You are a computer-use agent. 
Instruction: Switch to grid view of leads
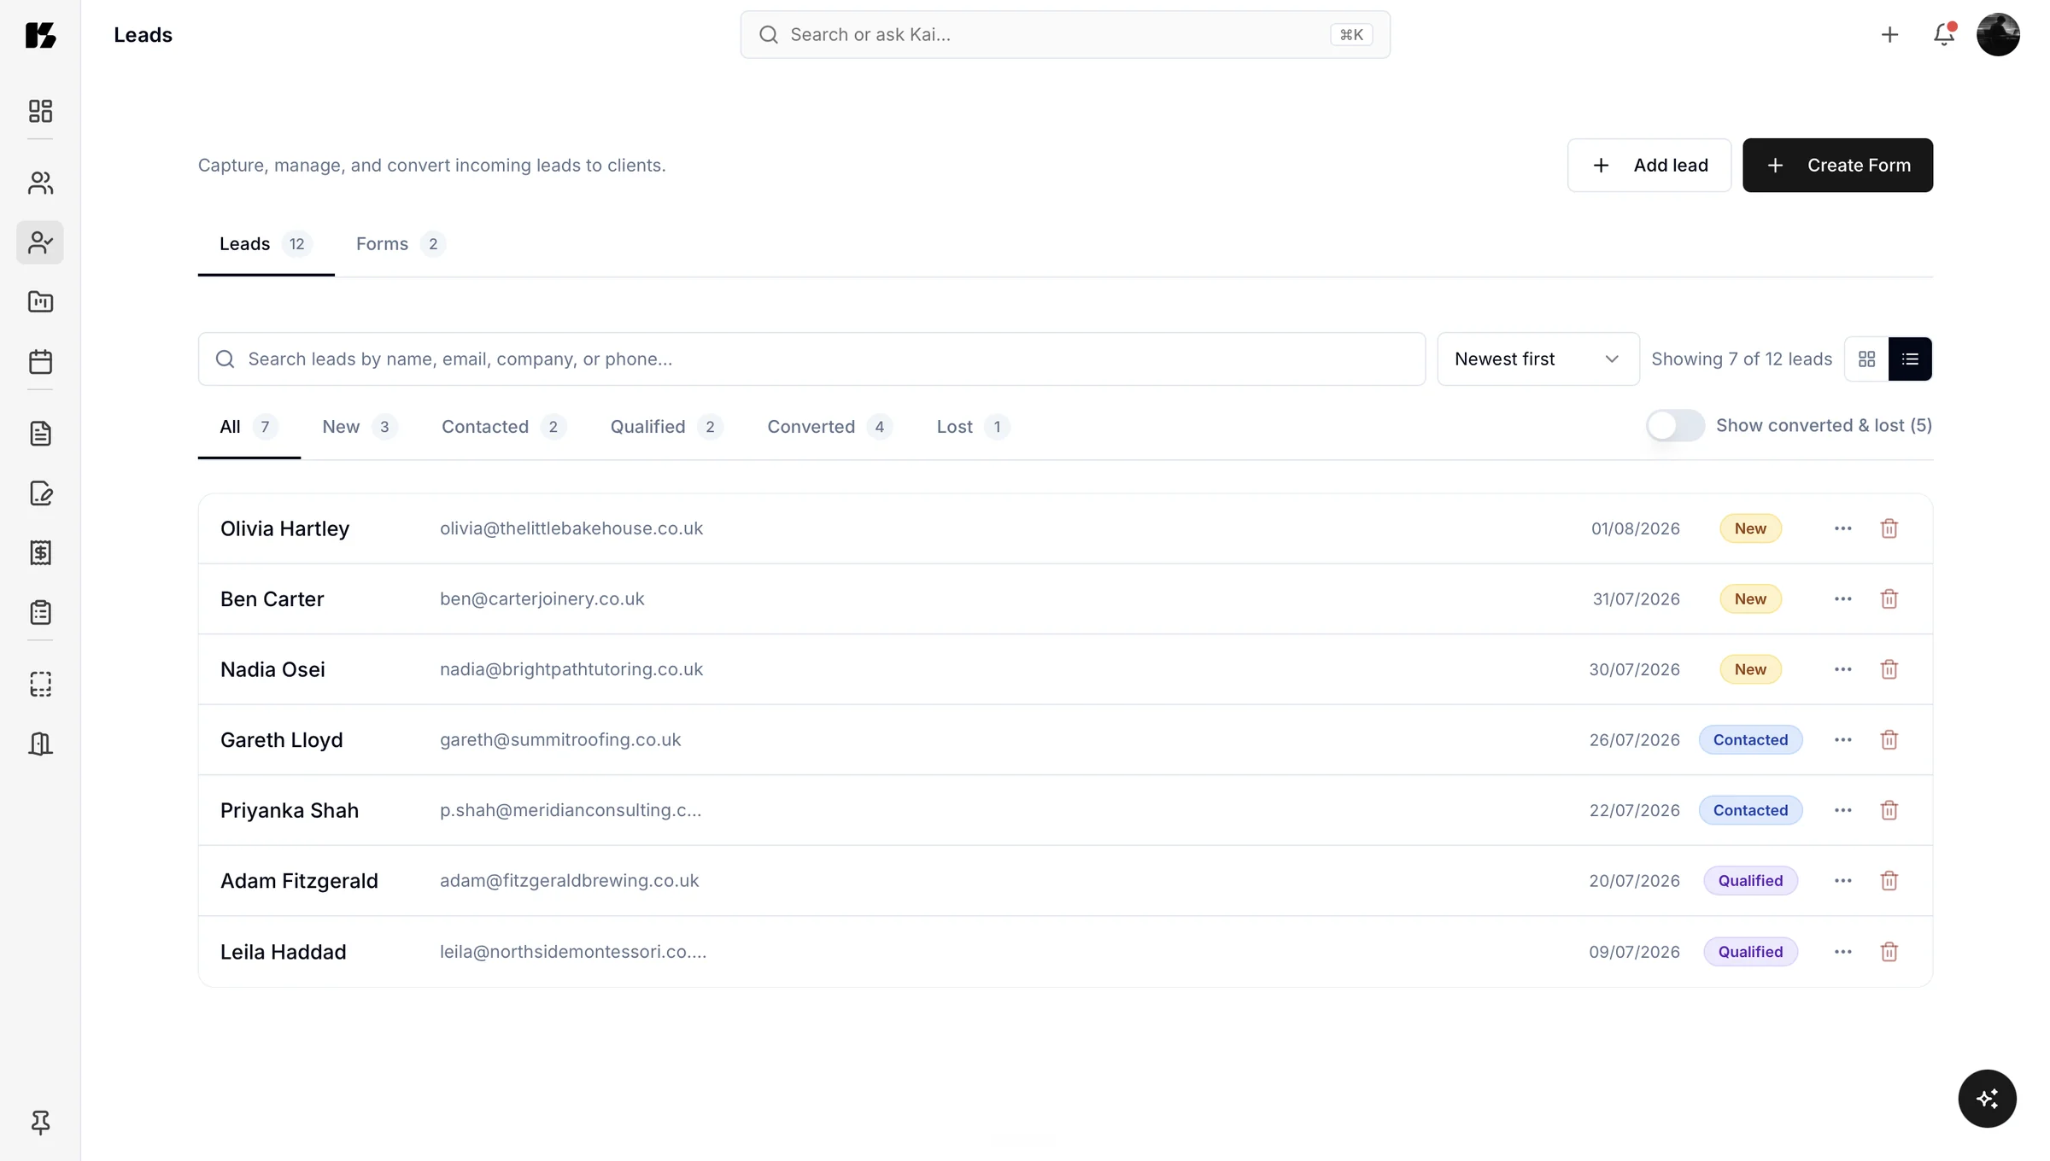(x=1866, y=359)
